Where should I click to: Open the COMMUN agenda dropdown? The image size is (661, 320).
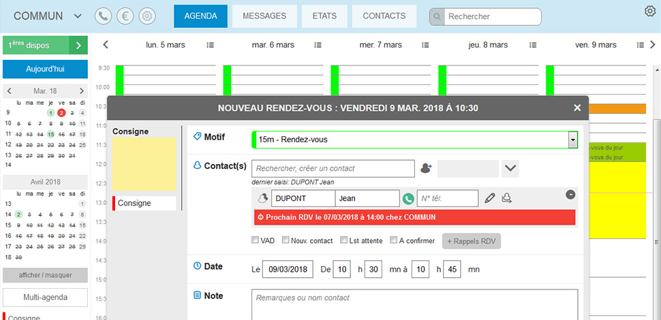click(x=78, y=16)
